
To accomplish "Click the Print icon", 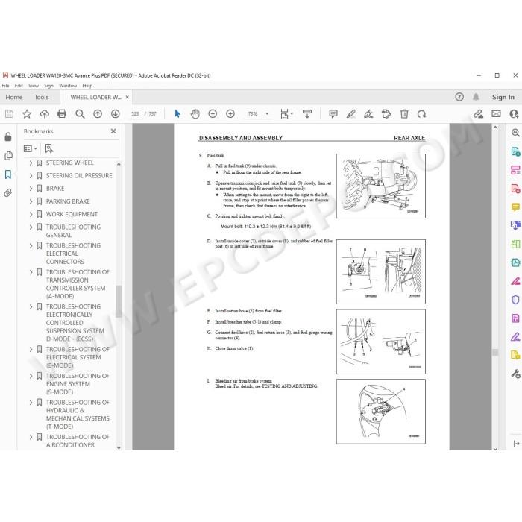I will (x=62, y=114).
